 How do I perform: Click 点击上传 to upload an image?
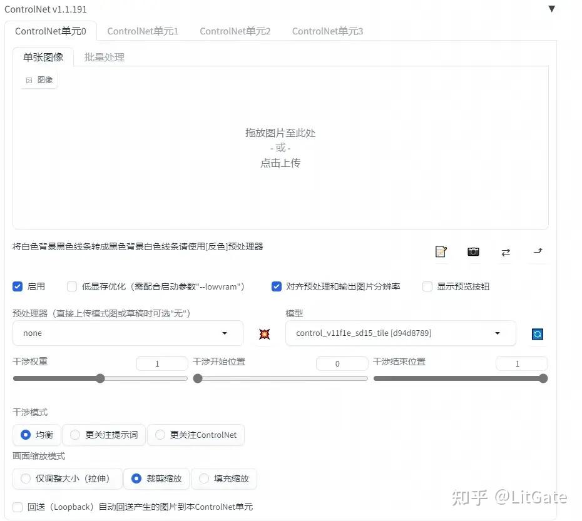point(280,163)
